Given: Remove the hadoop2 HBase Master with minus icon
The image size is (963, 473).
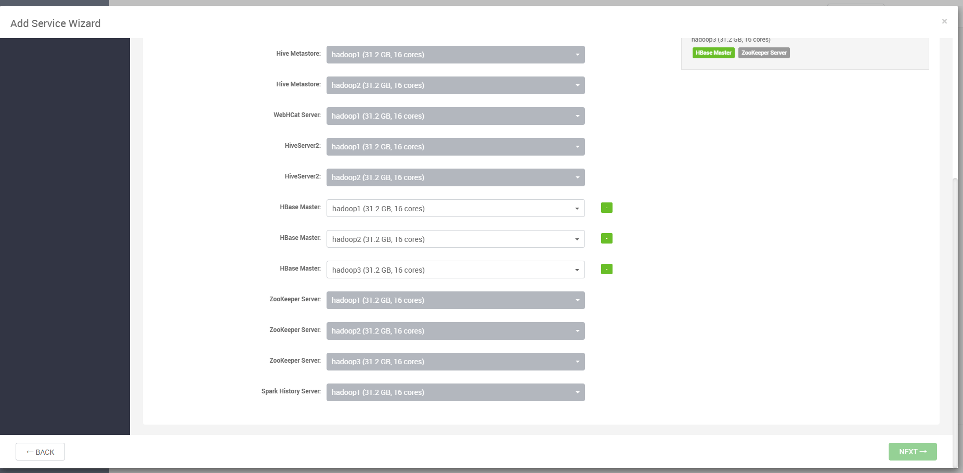Looking at the screenshot, I should pyautogui.click(x=606, y=238).
